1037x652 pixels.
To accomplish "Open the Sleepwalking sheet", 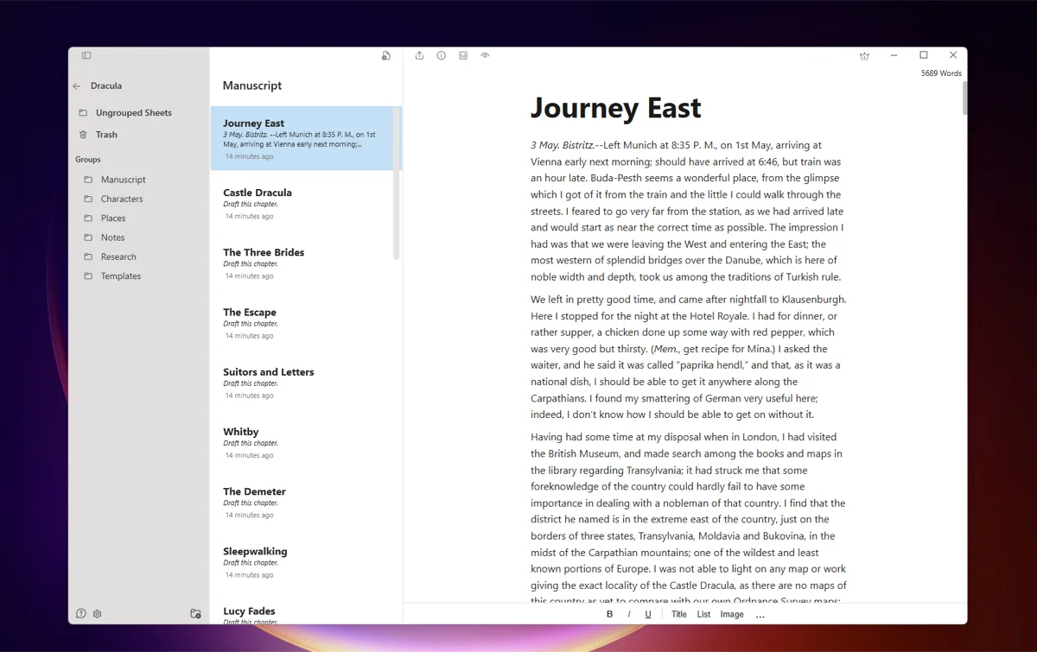I will [302, 561].
